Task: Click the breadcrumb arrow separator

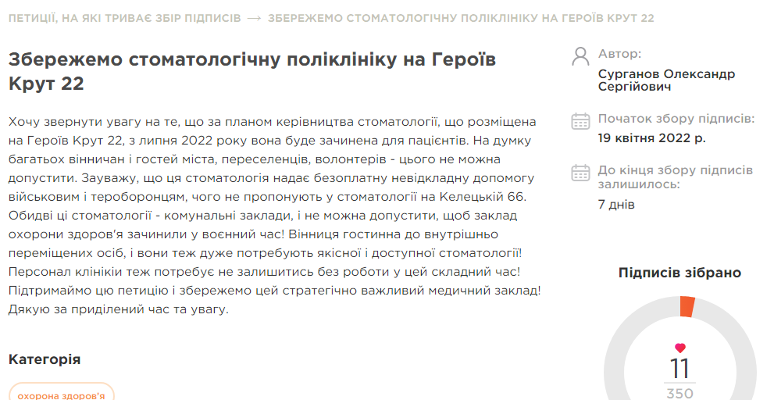Action: coord(253,18)
